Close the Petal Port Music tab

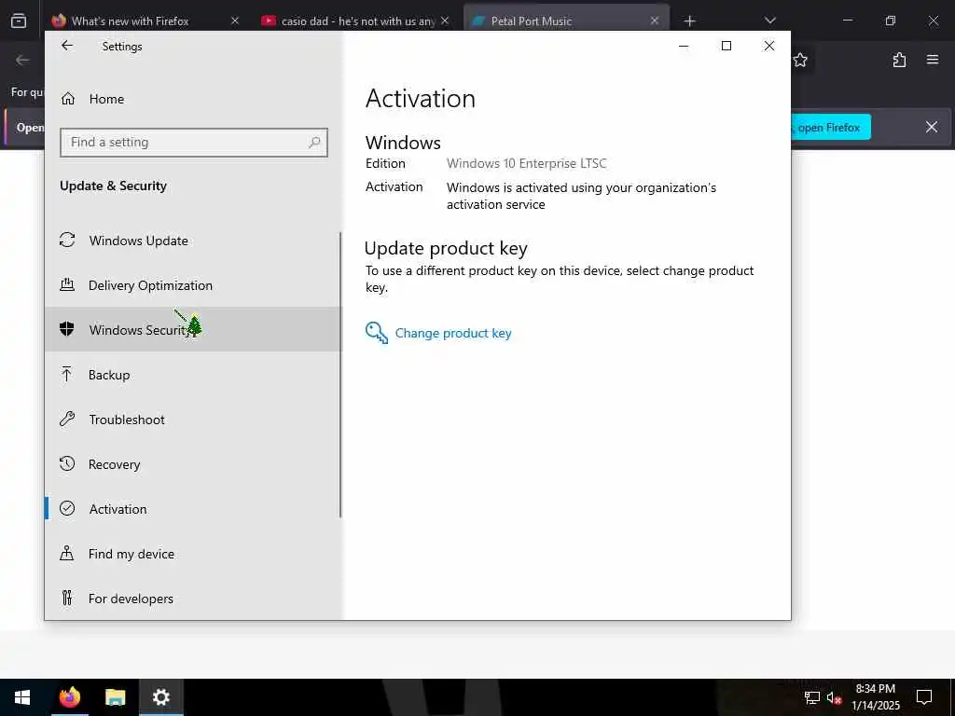[654, 21]
